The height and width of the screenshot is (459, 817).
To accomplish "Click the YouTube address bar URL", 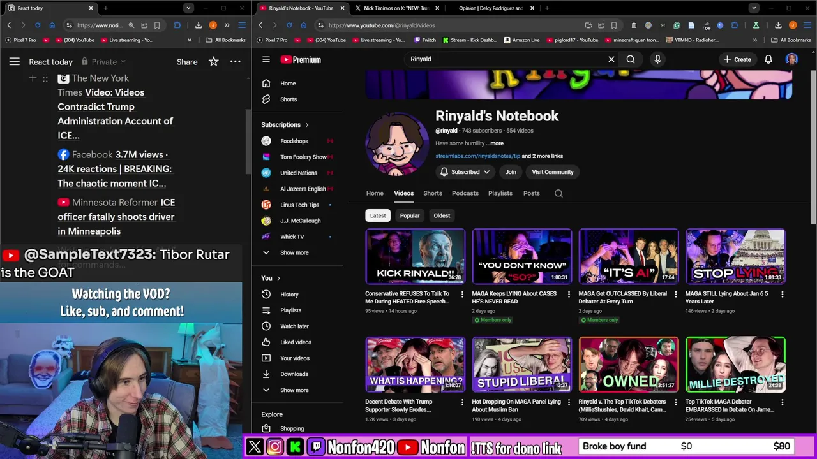I will (x=382, y=25).
